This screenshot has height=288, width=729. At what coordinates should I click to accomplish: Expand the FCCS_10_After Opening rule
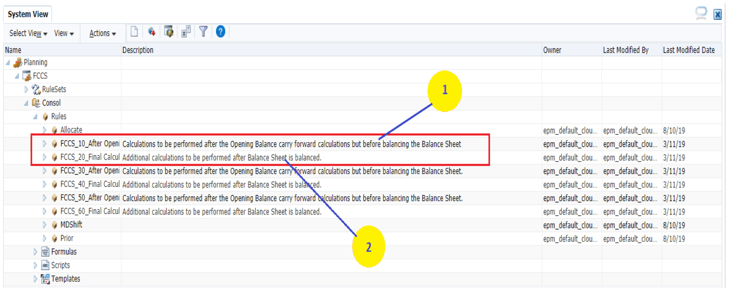pyautogui.click(x=45, y=144)
